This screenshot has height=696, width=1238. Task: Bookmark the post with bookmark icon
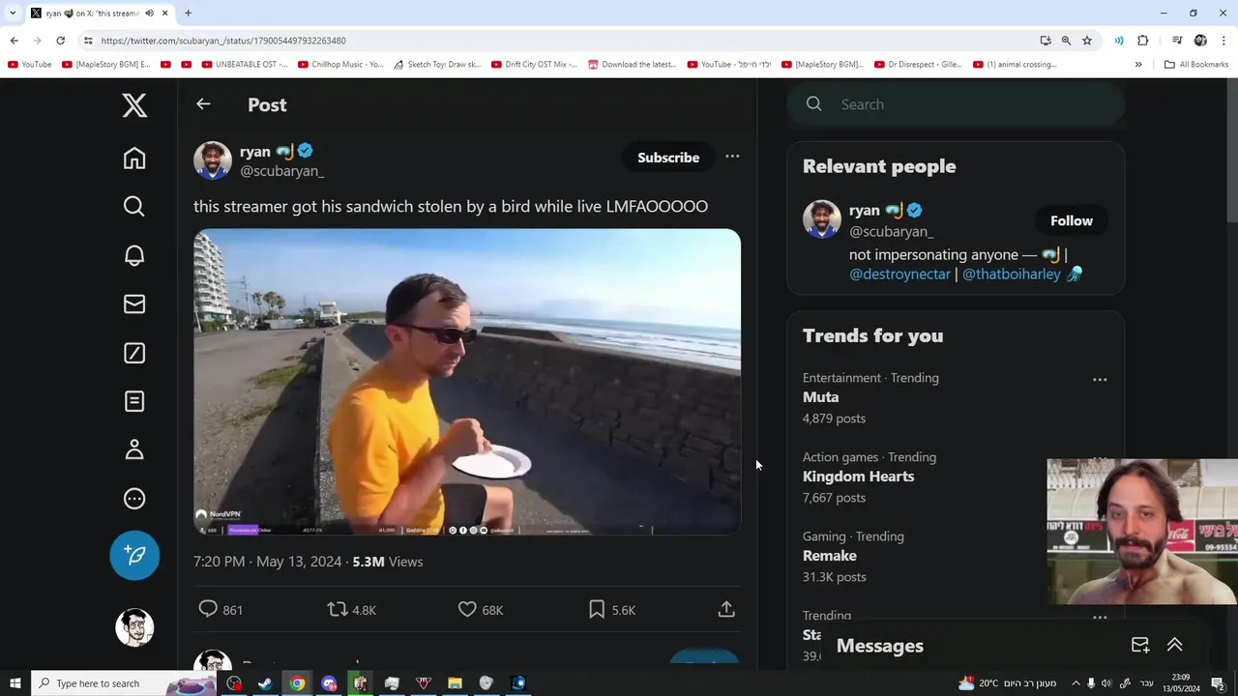coord(597,609)
